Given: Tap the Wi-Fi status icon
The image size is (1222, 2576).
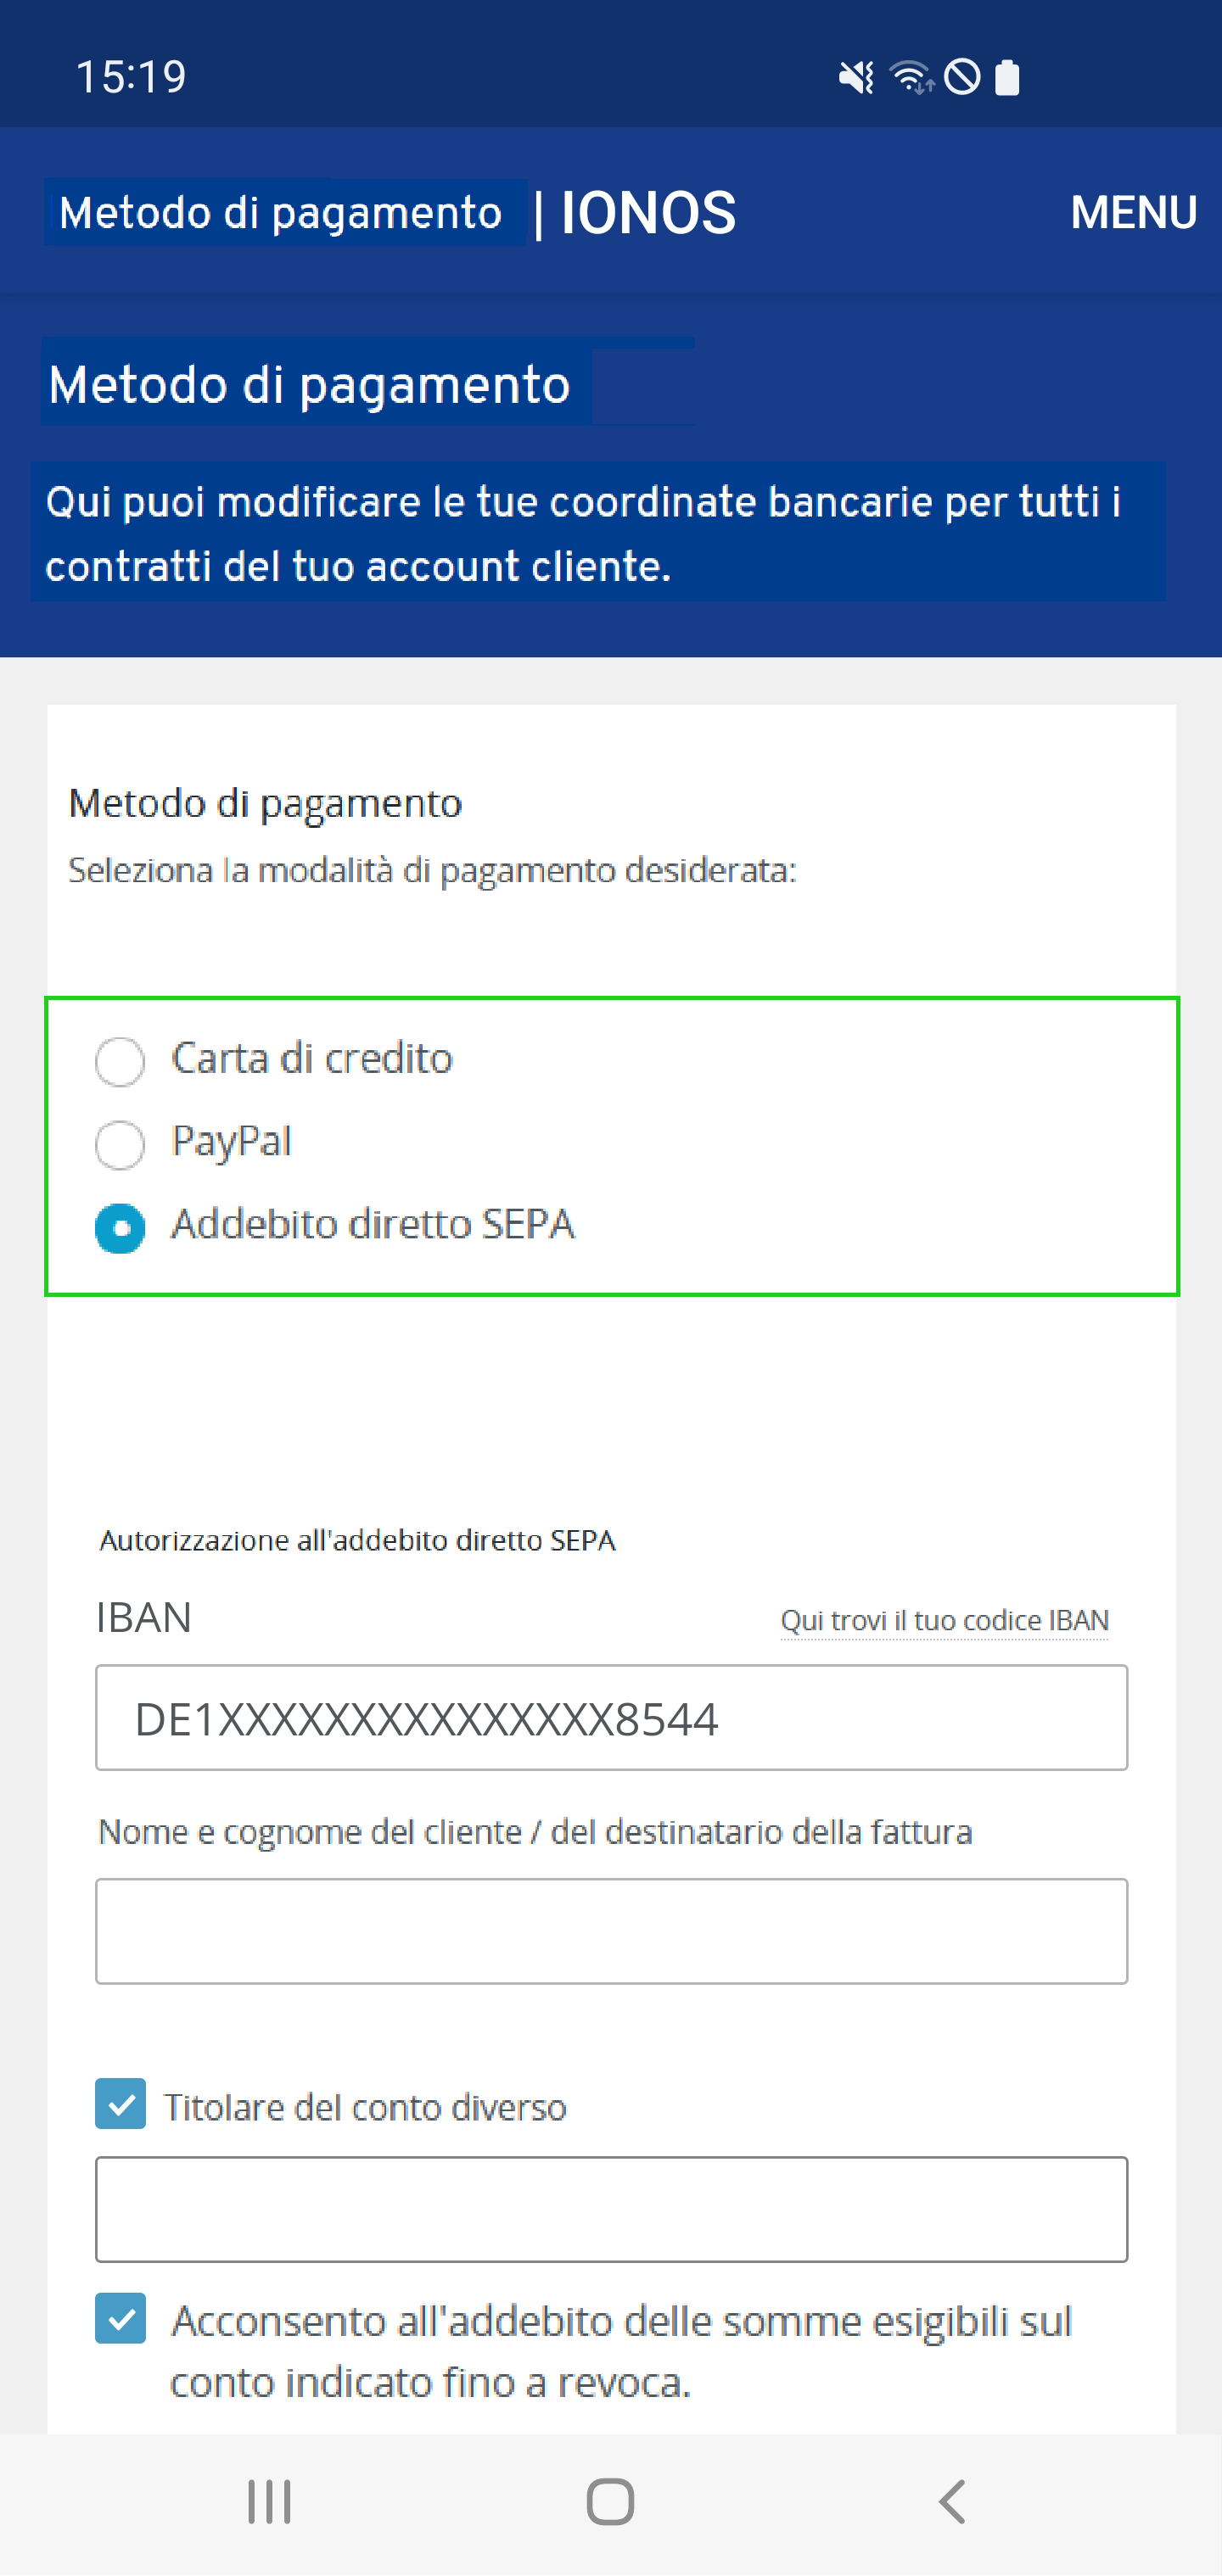Looking at the screenshot, I should click(911, 77).
